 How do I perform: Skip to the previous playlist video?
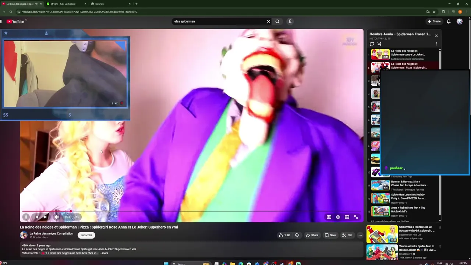(36, 217)
